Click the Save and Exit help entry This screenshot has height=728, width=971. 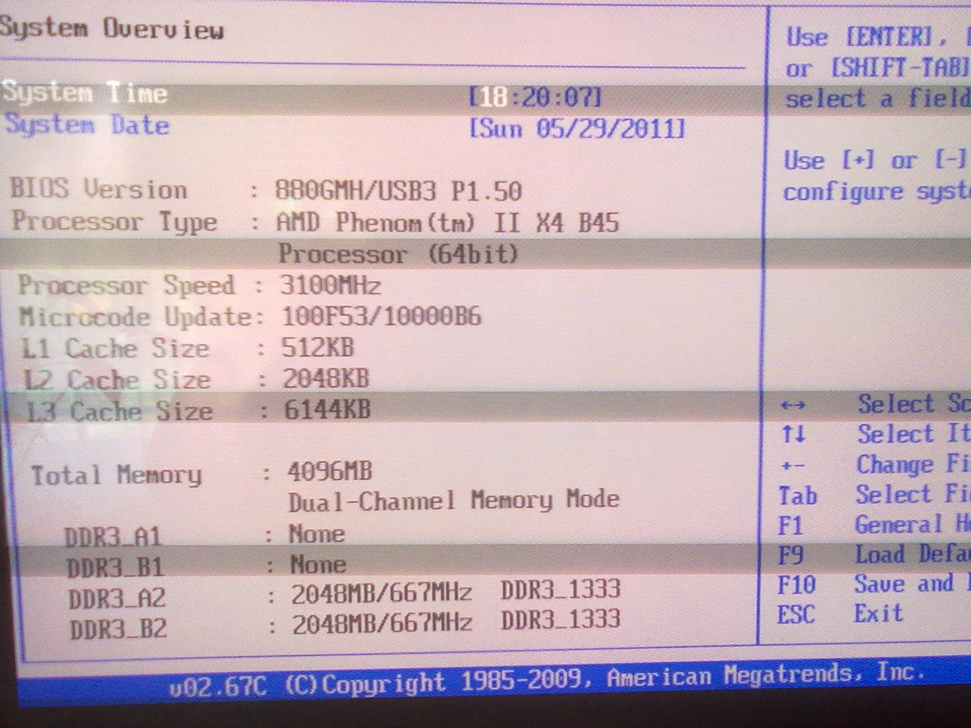pyautogui.click(x=913, y=584)
